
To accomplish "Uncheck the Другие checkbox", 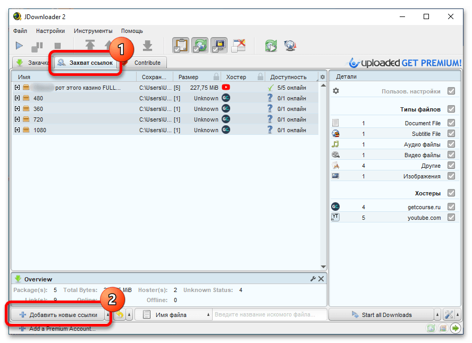I will [x=451, y=165].
